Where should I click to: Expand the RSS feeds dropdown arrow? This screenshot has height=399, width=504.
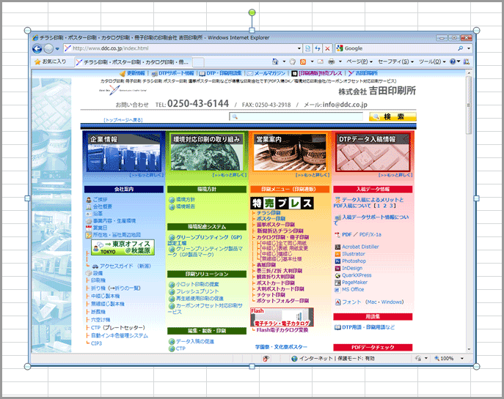[x=312, y=61]
